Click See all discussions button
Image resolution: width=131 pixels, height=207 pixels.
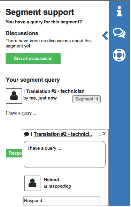point(33,59)
